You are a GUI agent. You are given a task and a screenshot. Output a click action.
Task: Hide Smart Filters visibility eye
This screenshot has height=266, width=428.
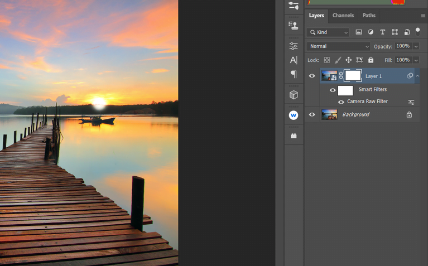(x=333, y=90)
